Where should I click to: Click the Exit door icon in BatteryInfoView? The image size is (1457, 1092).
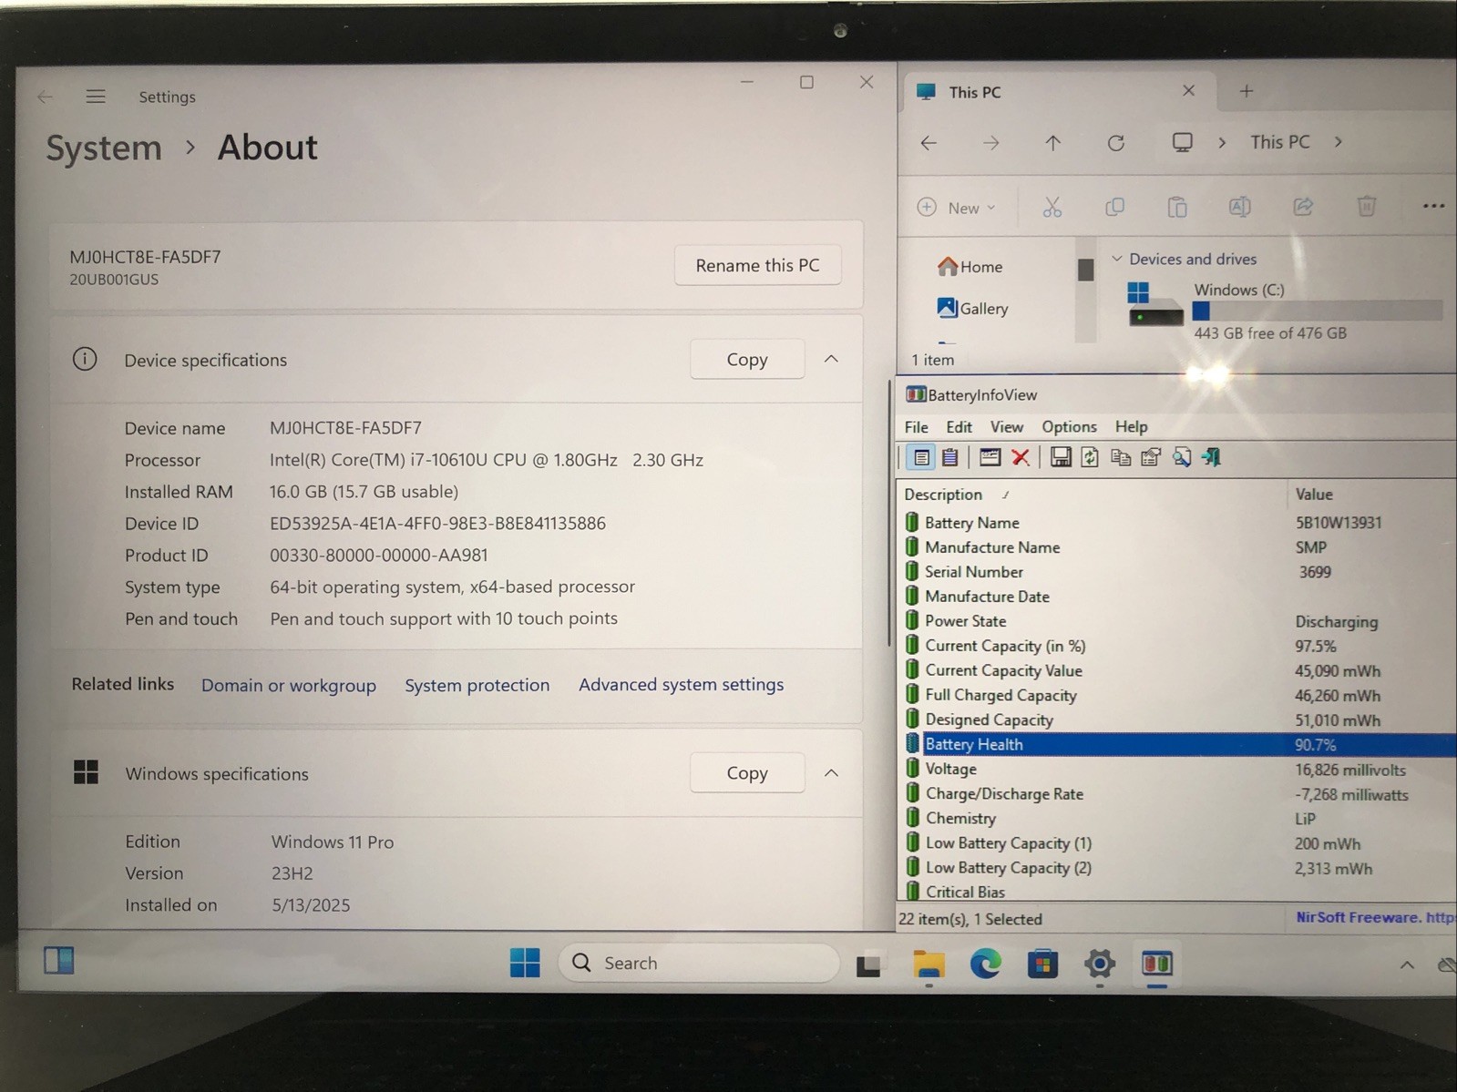(1211, 457)
